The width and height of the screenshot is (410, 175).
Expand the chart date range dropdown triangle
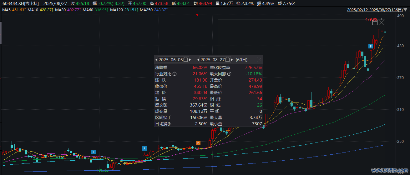click(x=405, y=10)
